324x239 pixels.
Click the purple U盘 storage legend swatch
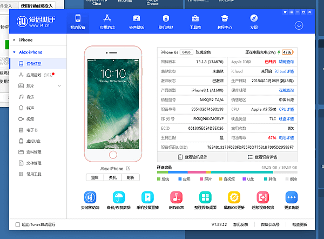pos(244,179)
